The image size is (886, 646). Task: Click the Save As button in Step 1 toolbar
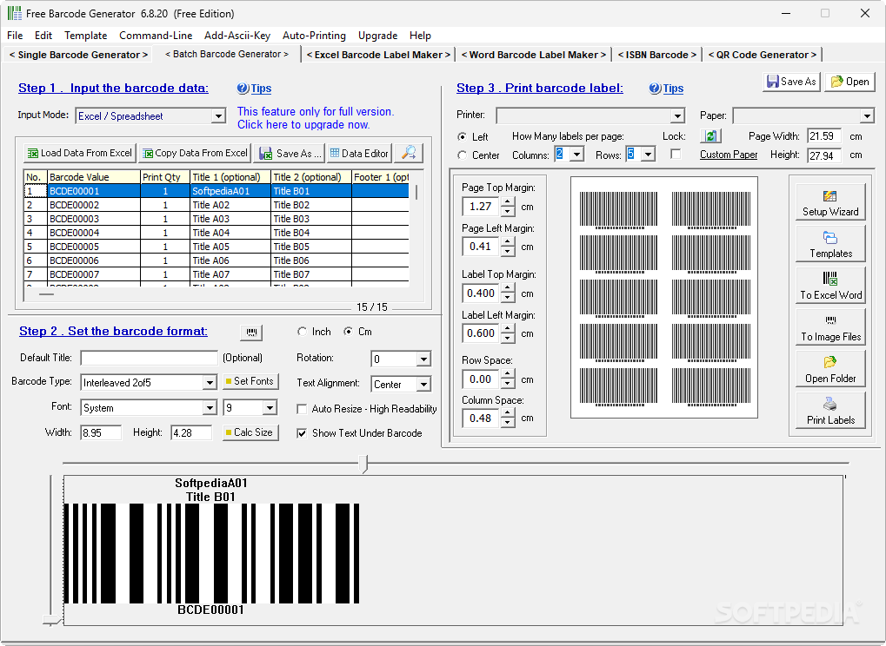click(290, 153)
